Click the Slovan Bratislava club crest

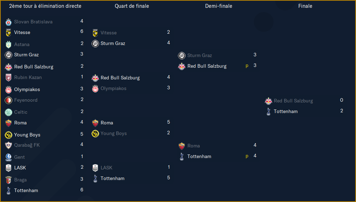(x=9, y=22)
